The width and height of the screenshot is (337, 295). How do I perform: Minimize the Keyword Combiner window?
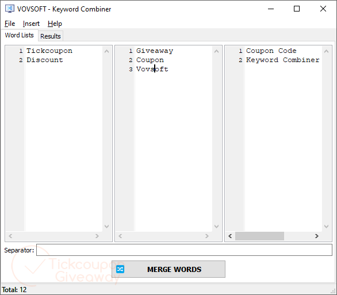[271, 9]
